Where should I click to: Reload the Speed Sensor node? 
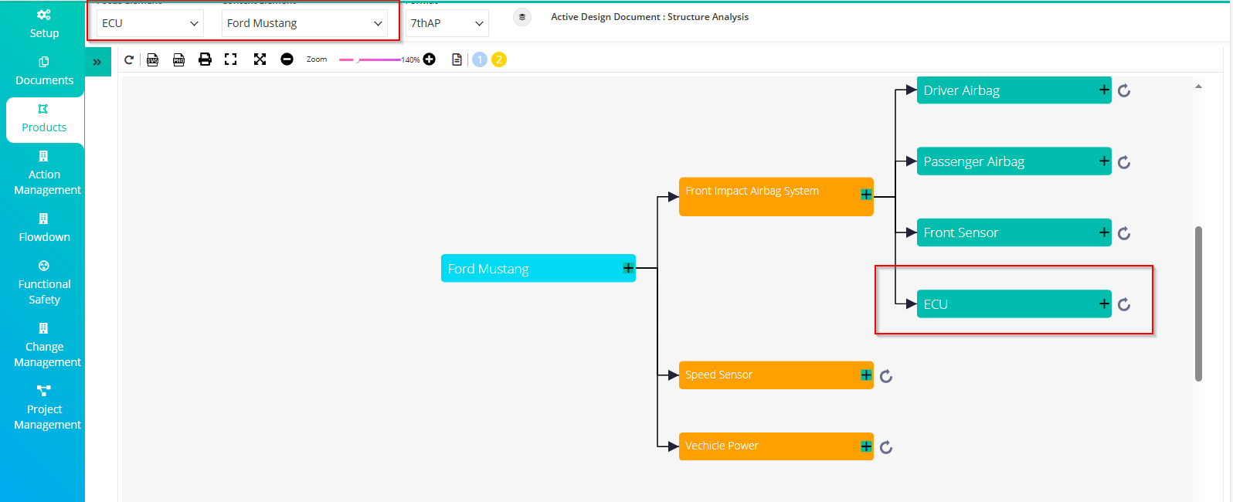click(886, 376)
